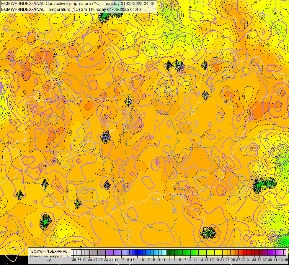Click the -15 legend scale label

(x=127, y=260)
